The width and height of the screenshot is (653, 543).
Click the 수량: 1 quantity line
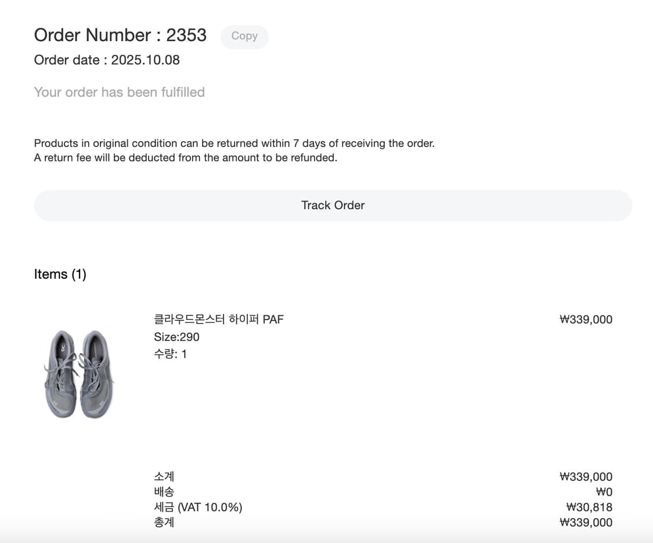click(x=170, y=354)
